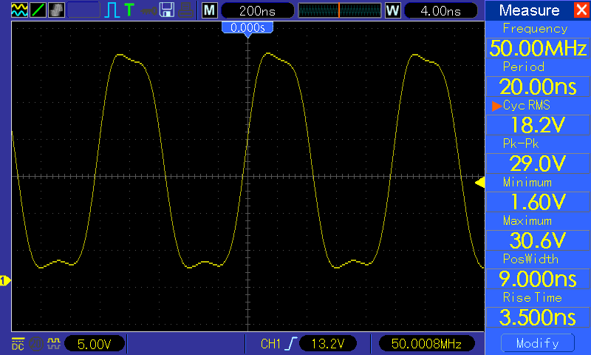This screenshot has height=355, width=591.
Task: Close the Measure panel
Action: point(581,10)
